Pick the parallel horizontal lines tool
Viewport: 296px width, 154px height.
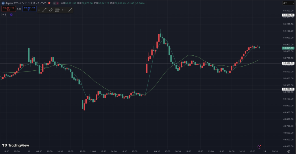tap(57, 10)
